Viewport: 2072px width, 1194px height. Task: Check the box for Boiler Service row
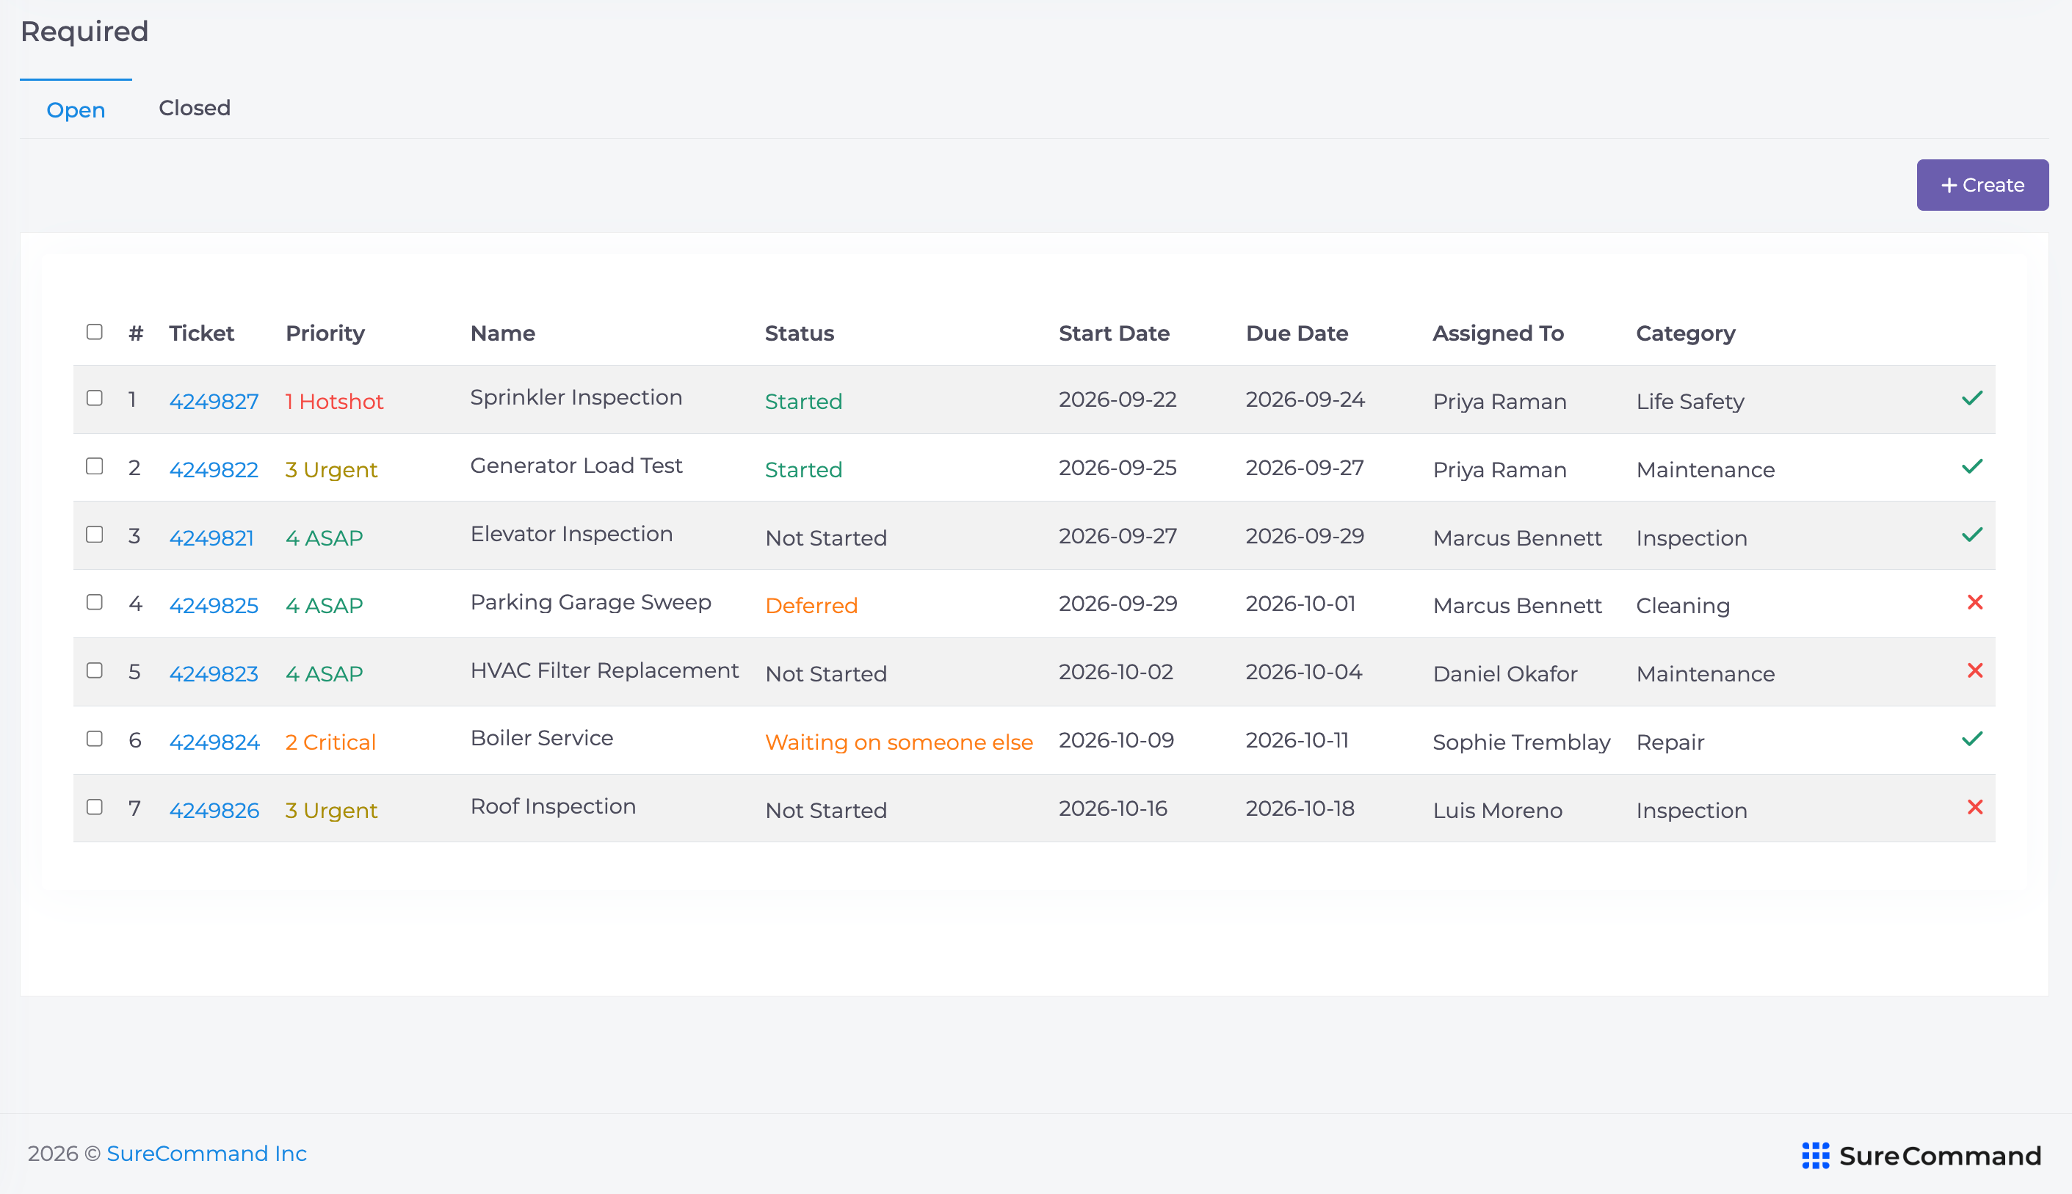(94, 738)
